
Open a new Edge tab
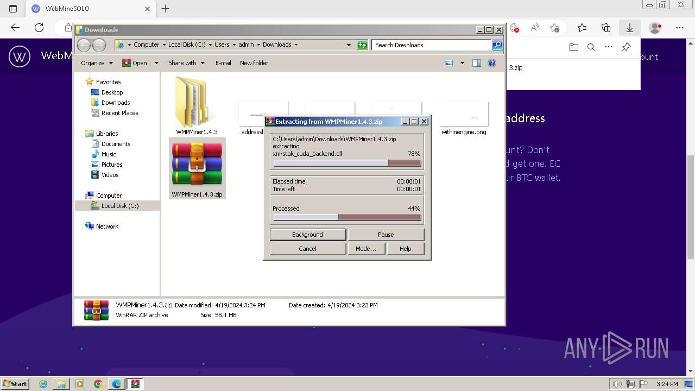click(x=166, y=9)
